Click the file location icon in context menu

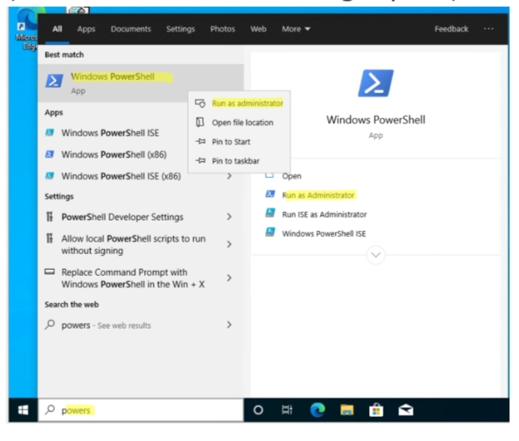point(200,122)
